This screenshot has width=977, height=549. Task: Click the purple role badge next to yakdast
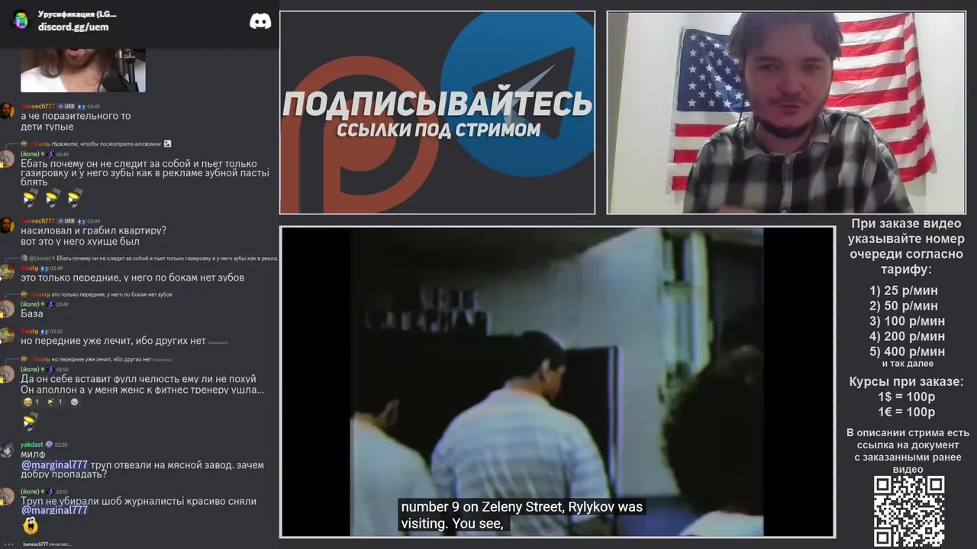[49, 445]
